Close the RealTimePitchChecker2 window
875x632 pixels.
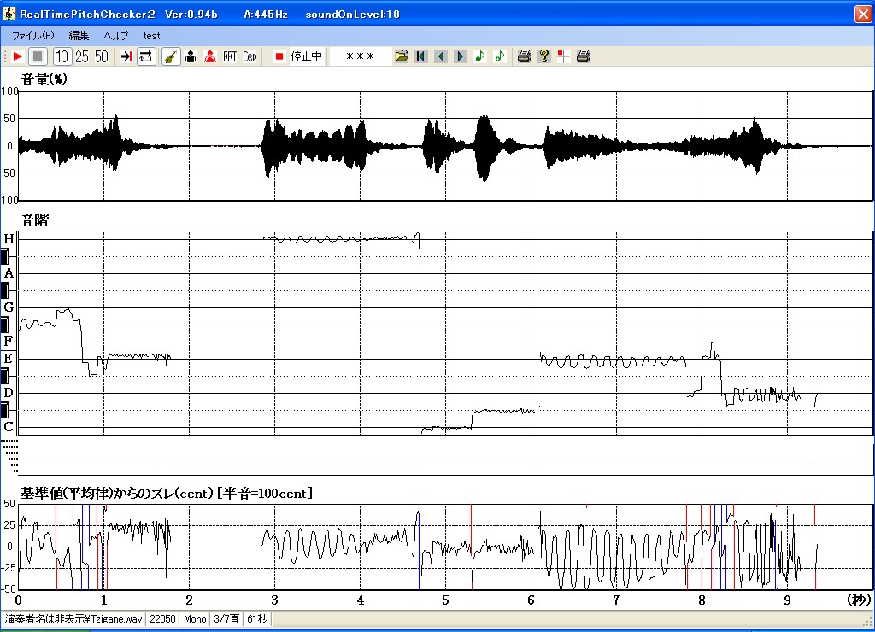click(x=863, y=14)
